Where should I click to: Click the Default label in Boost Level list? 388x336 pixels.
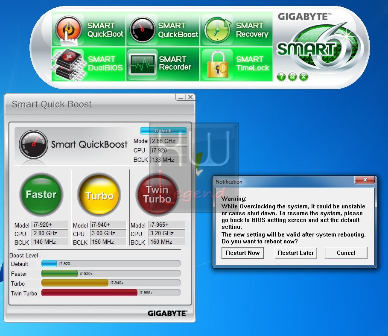click(20, 264)
